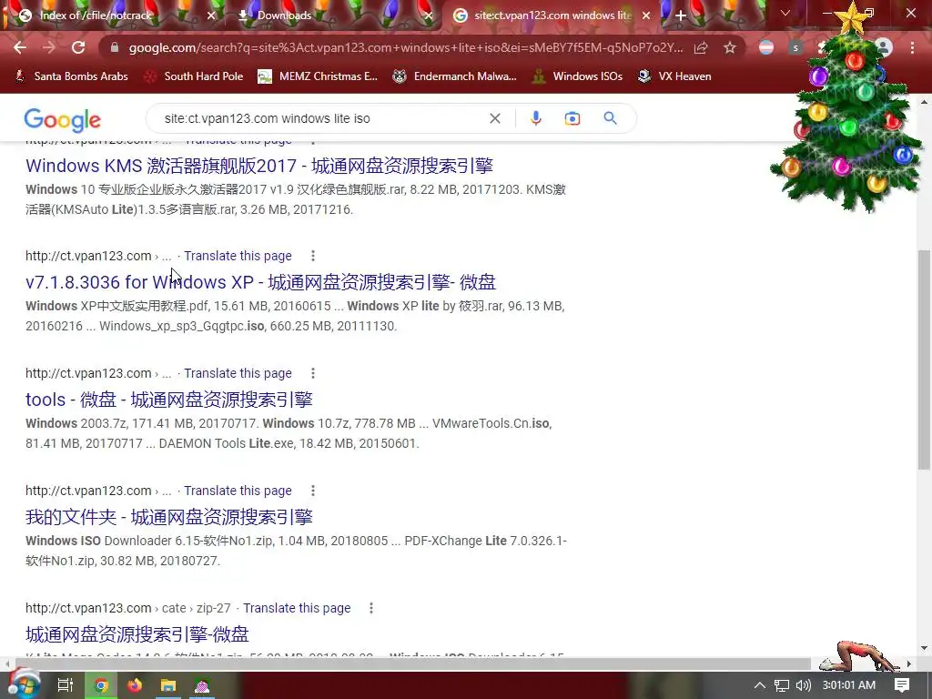Open the 'Windows KMS 激活器旗舰版2017' result
932x699 pixels.
click(259, 166)
